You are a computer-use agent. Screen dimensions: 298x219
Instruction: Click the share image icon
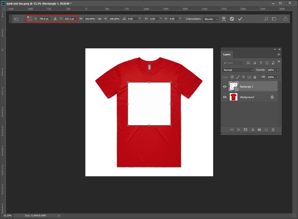285,19
